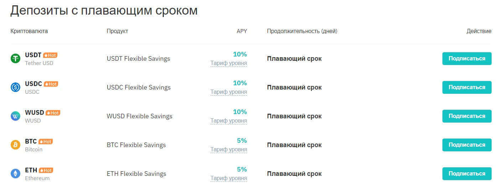Click the USDT Tether coin icon
This screenshot has width=503, height=189.
(x=16, y=59)
